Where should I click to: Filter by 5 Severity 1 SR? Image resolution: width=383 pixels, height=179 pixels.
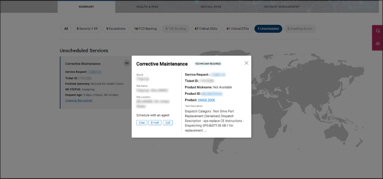click(87, 29)
